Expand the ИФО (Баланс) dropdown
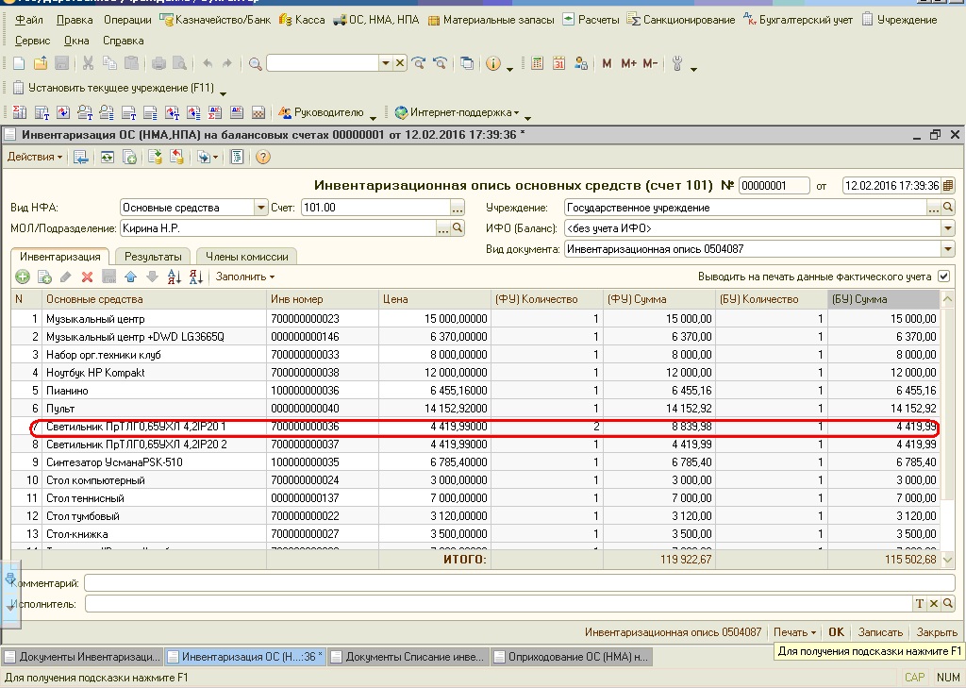966x688 pixels. pos(947,228)
